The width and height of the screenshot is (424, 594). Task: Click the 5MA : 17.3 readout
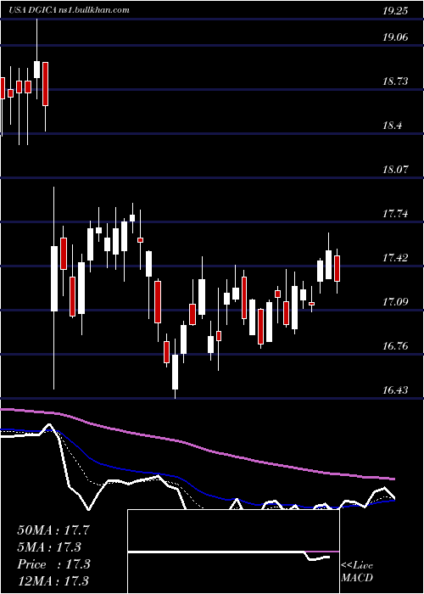click(49, 547)
